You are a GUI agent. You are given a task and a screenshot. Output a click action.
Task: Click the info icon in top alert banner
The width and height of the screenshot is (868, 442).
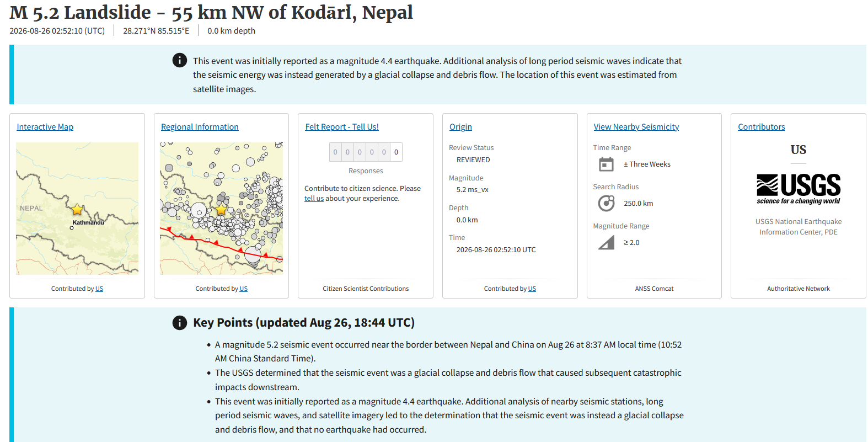pos(180,60)
